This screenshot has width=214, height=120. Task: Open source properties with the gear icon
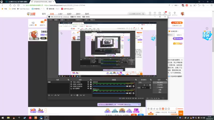tap(77, 95)
